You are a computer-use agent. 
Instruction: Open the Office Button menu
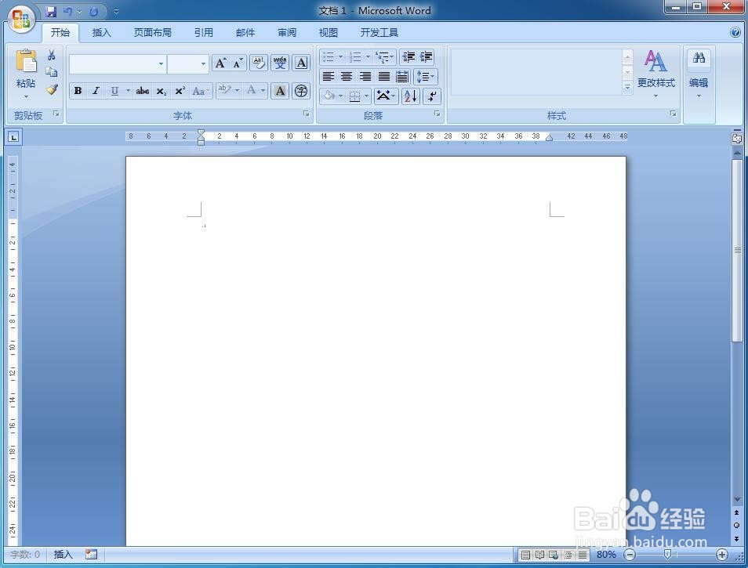[21, 19]
